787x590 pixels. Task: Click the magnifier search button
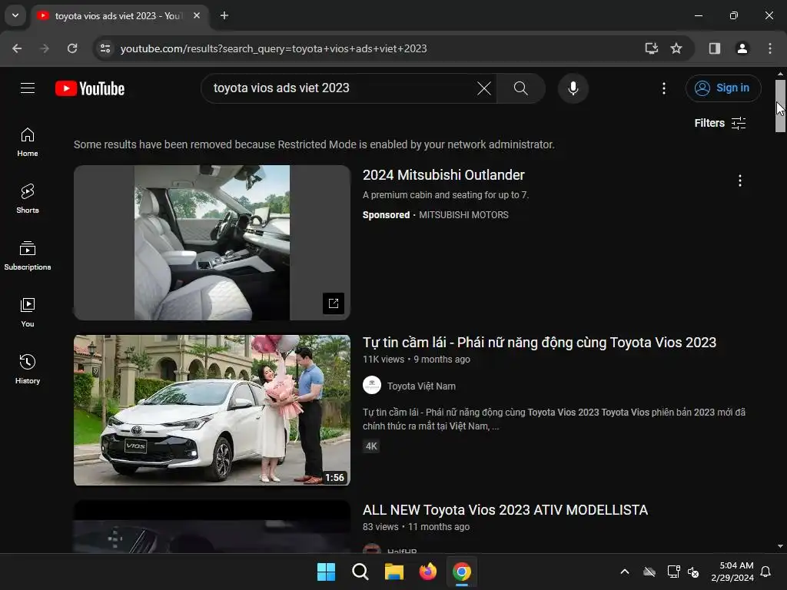click(521, 88)
